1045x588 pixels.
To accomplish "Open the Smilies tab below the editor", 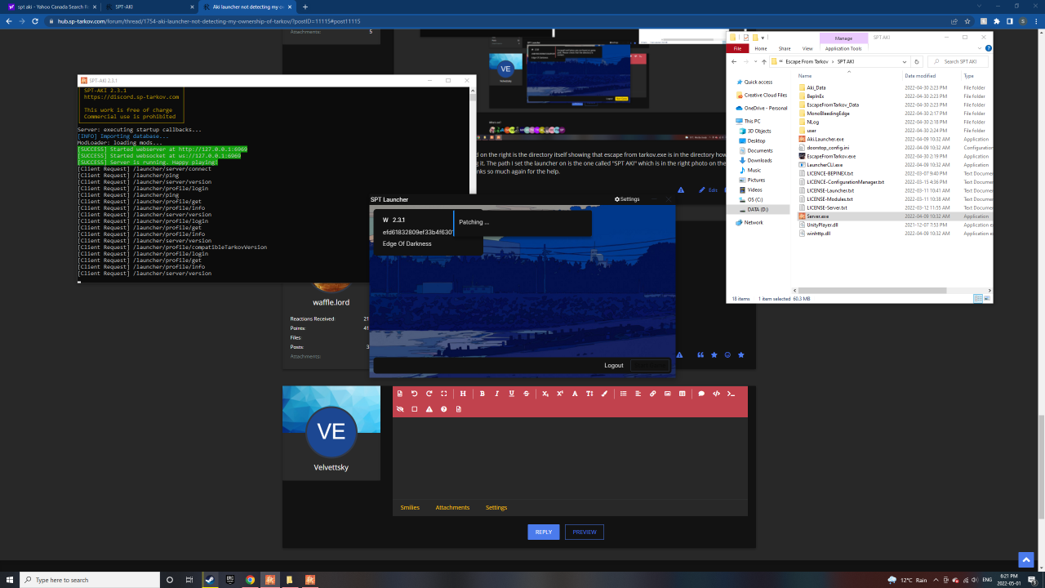I will (410, 507).
